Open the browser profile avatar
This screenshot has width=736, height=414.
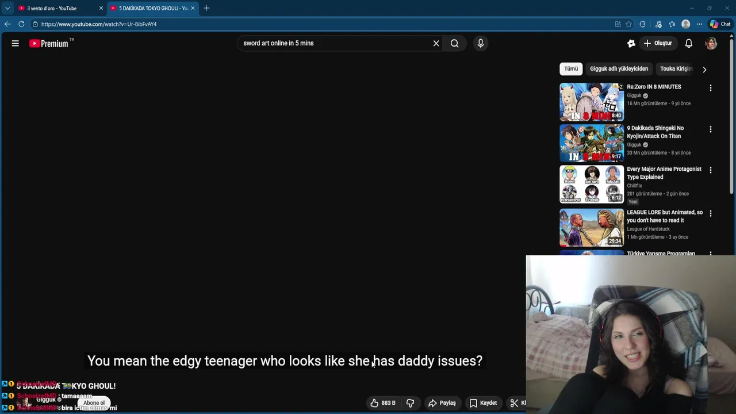point(685,24)
